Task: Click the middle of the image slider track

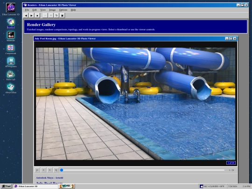Action: coord(142,170)
